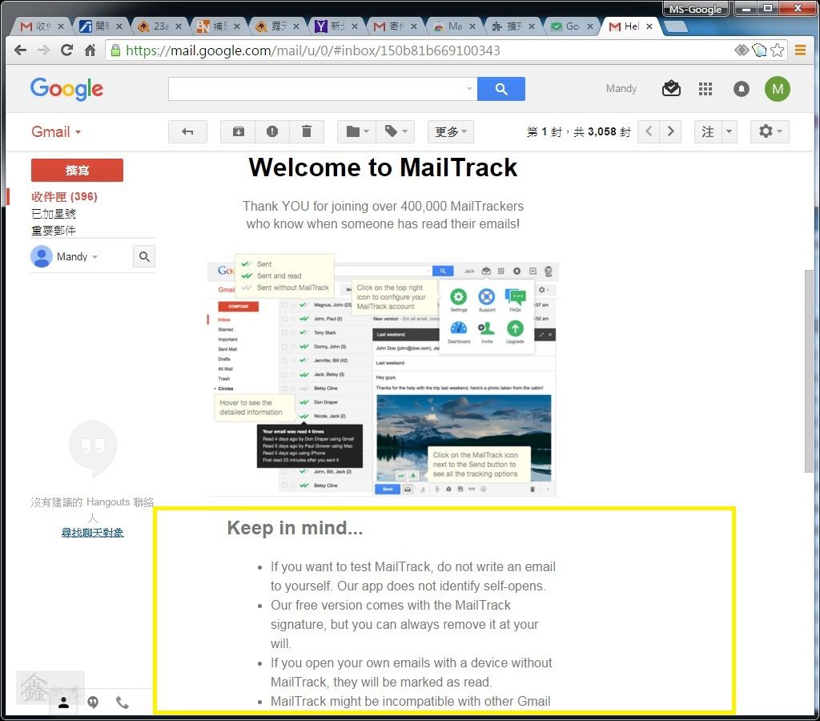
Task: Click the 'Keep in mind...' heading
Action: [295, 527]
